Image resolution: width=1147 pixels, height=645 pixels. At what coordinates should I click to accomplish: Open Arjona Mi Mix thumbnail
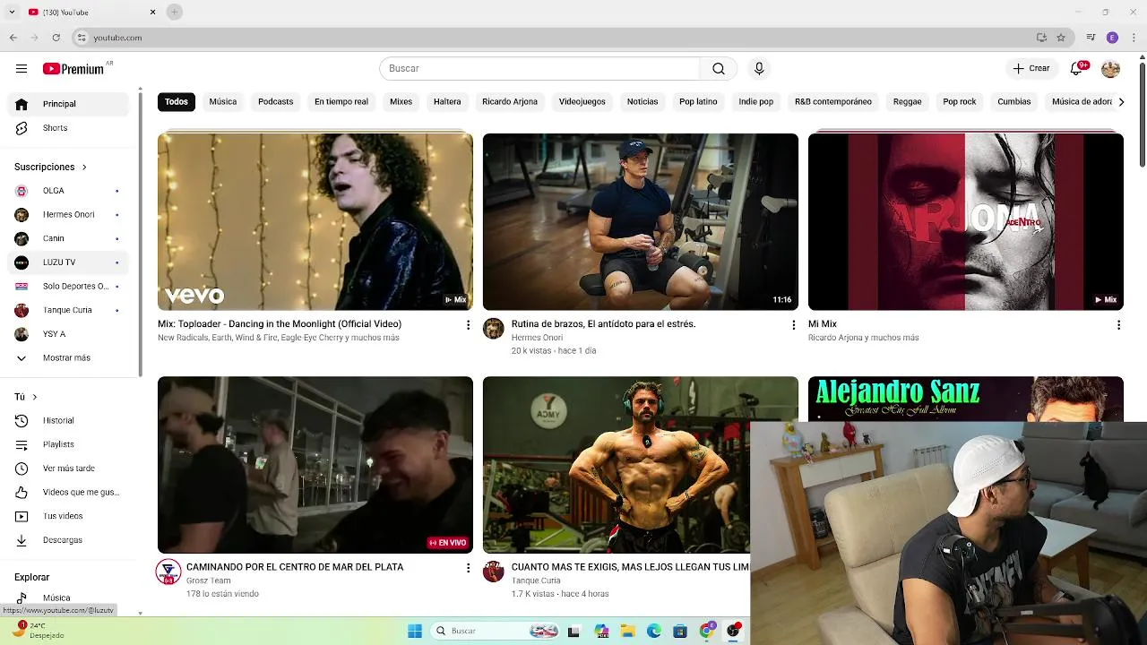(x=966, y=222)
